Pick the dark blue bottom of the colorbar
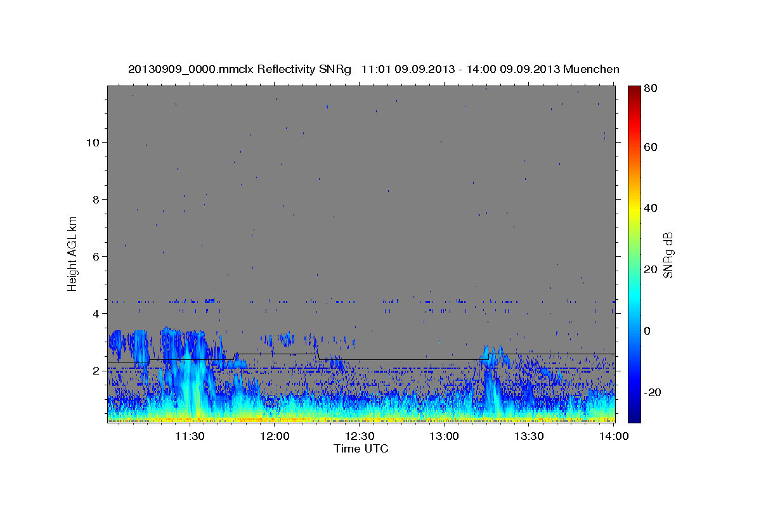Screen dimensions: 761x507 pos(634,415)
